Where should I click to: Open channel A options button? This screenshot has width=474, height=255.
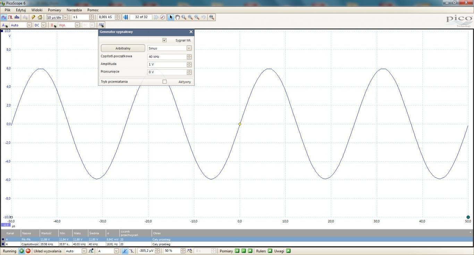click(x=5, y=25)
